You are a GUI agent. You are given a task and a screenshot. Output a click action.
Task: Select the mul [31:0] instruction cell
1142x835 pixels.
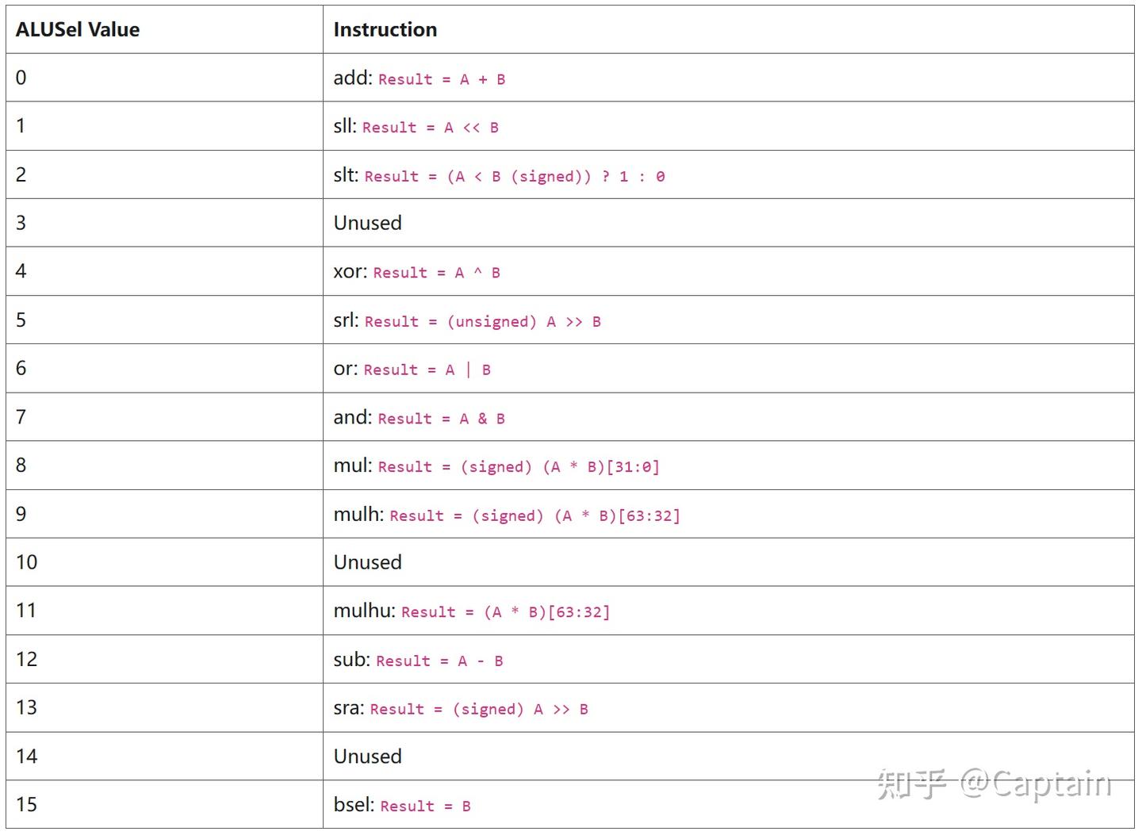[x=496, y=466]
